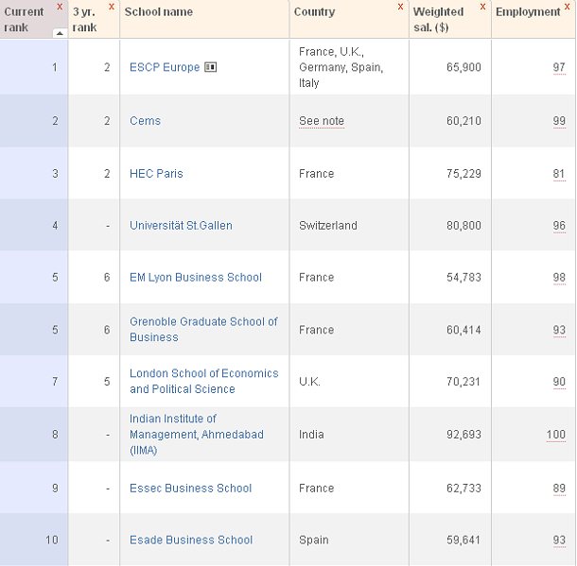Image resolution: width=577 pixels, height=566 pixels.
Task: Remove the Employment column via its red x
Action: point(567,7)
